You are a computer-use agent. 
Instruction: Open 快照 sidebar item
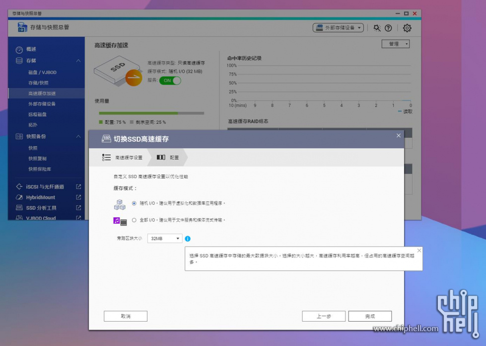coord(33,148)
